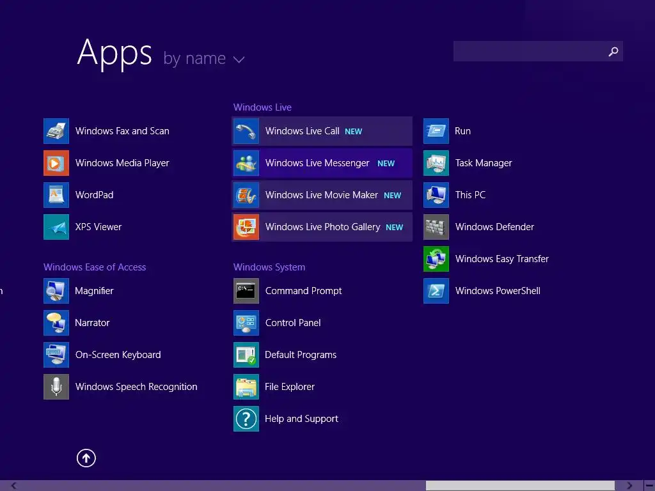Click the 'On-Screen Keyboard' label
The image size is (655, 491).
pos(118,355)
